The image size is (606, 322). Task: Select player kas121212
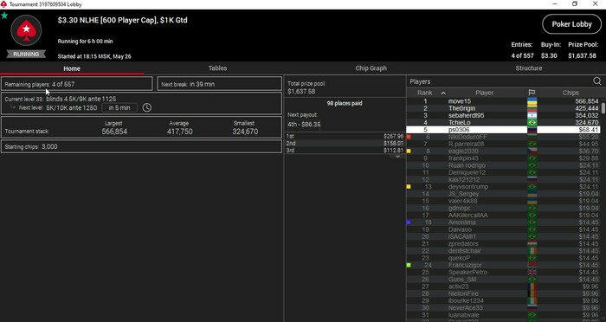503,180
